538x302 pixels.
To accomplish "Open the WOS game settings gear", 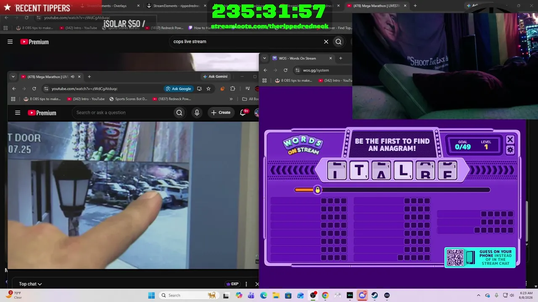I will point(510,150).
